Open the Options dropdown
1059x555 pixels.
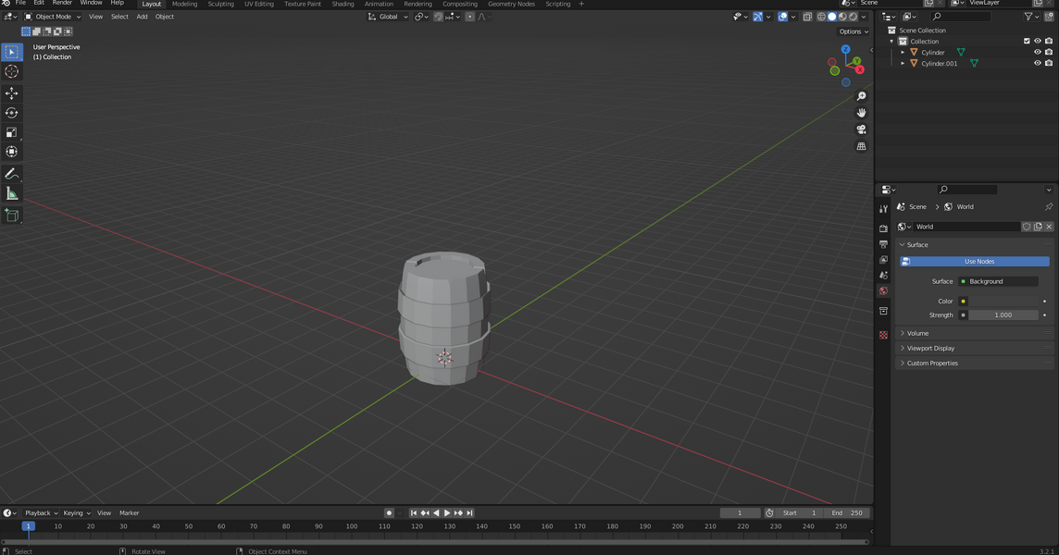(x=853, y=31)
